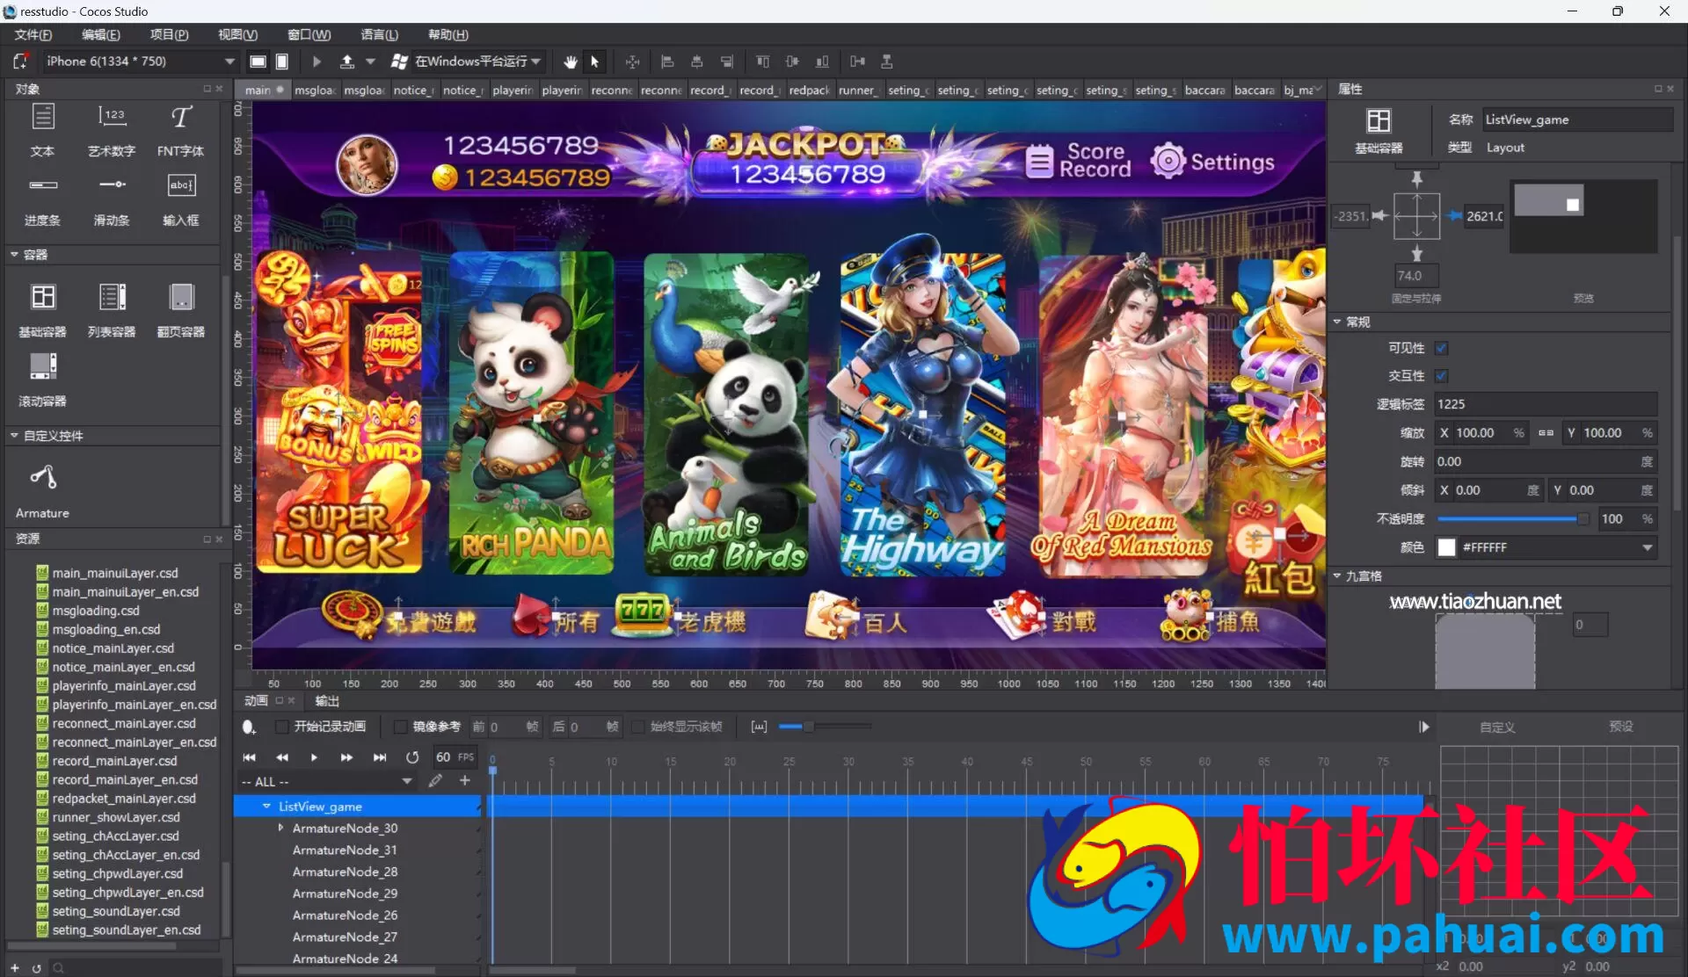The image size is (1688, 977).
Task: Enable 开始记录动画 record animation checkbox
Action: tap(281, 727)
